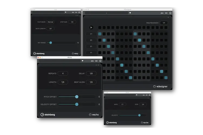Open the preset menu arrow in VEcho
The height and width of the screenshot is (135, 203).
click(83, 61)
